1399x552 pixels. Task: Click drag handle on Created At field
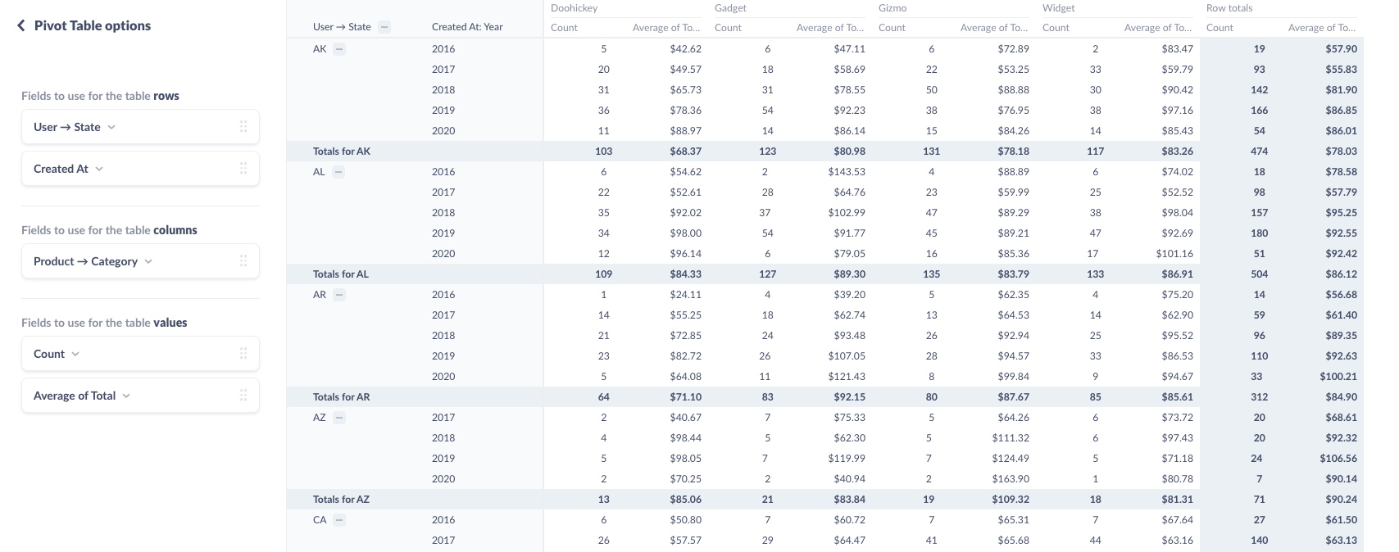pyautogui.click(x=243, y=169)
